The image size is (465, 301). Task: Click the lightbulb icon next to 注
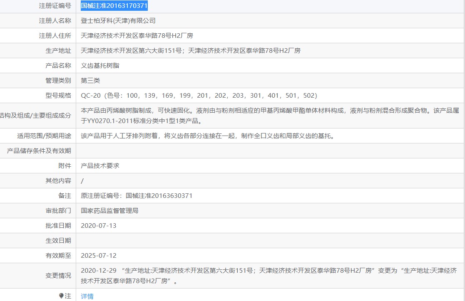point(61,296)
